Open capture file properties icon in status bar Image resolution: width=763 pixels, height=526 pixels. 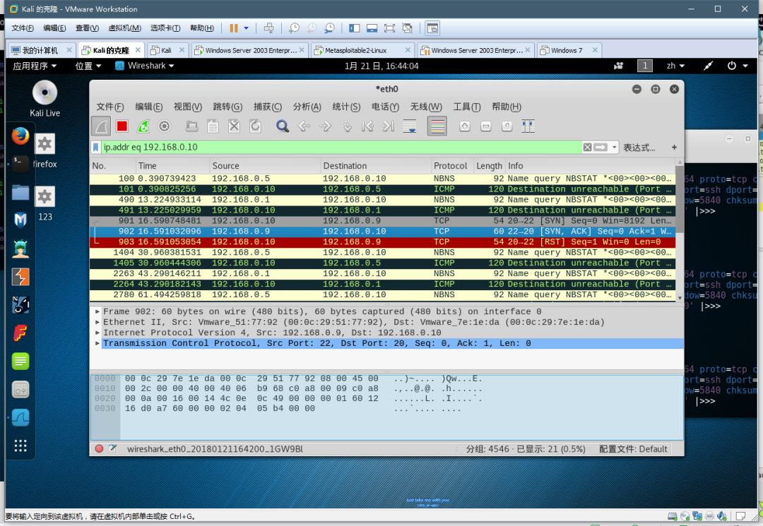click(x=113, y=449)
